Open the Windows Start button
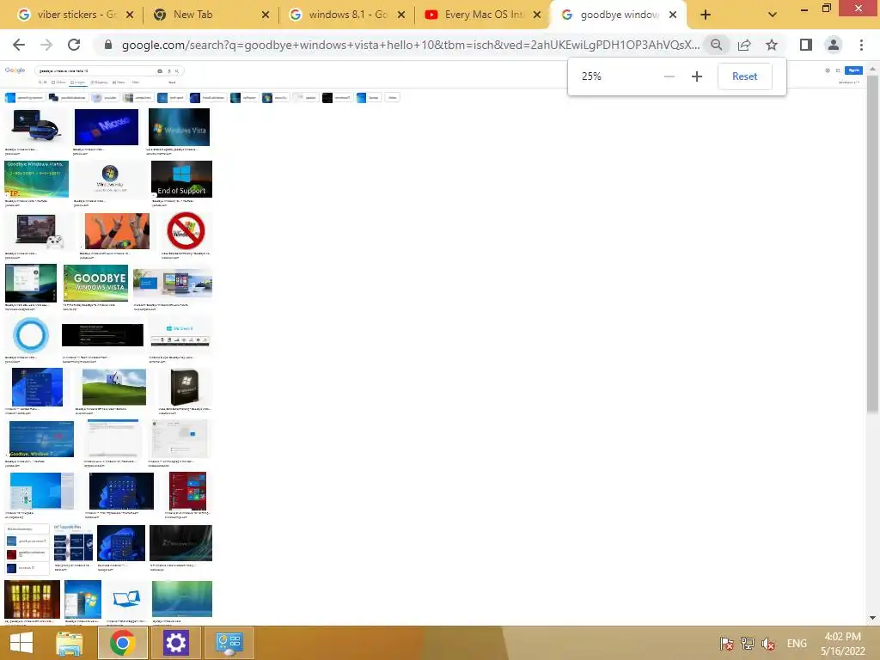This screenshot has width=880, height=660. point(21,643)
